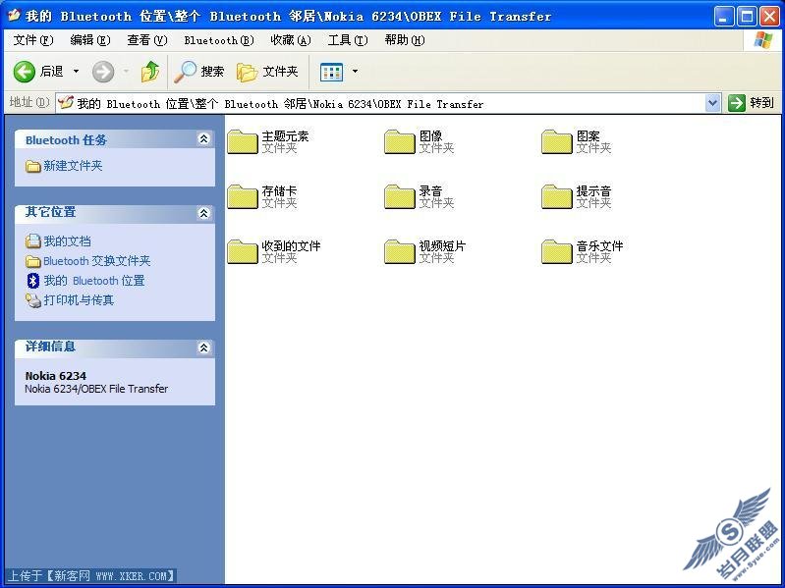
Task: Click the Bluetooth 任务 panel header title
Action: (x=66, y=140)
